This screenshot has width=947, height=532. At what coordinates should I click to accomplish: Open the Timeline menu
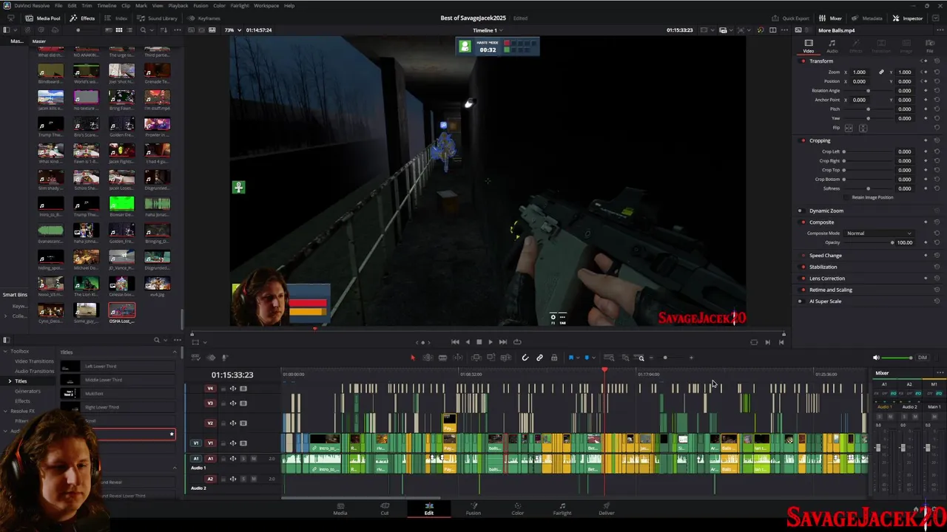coord(107,5)
